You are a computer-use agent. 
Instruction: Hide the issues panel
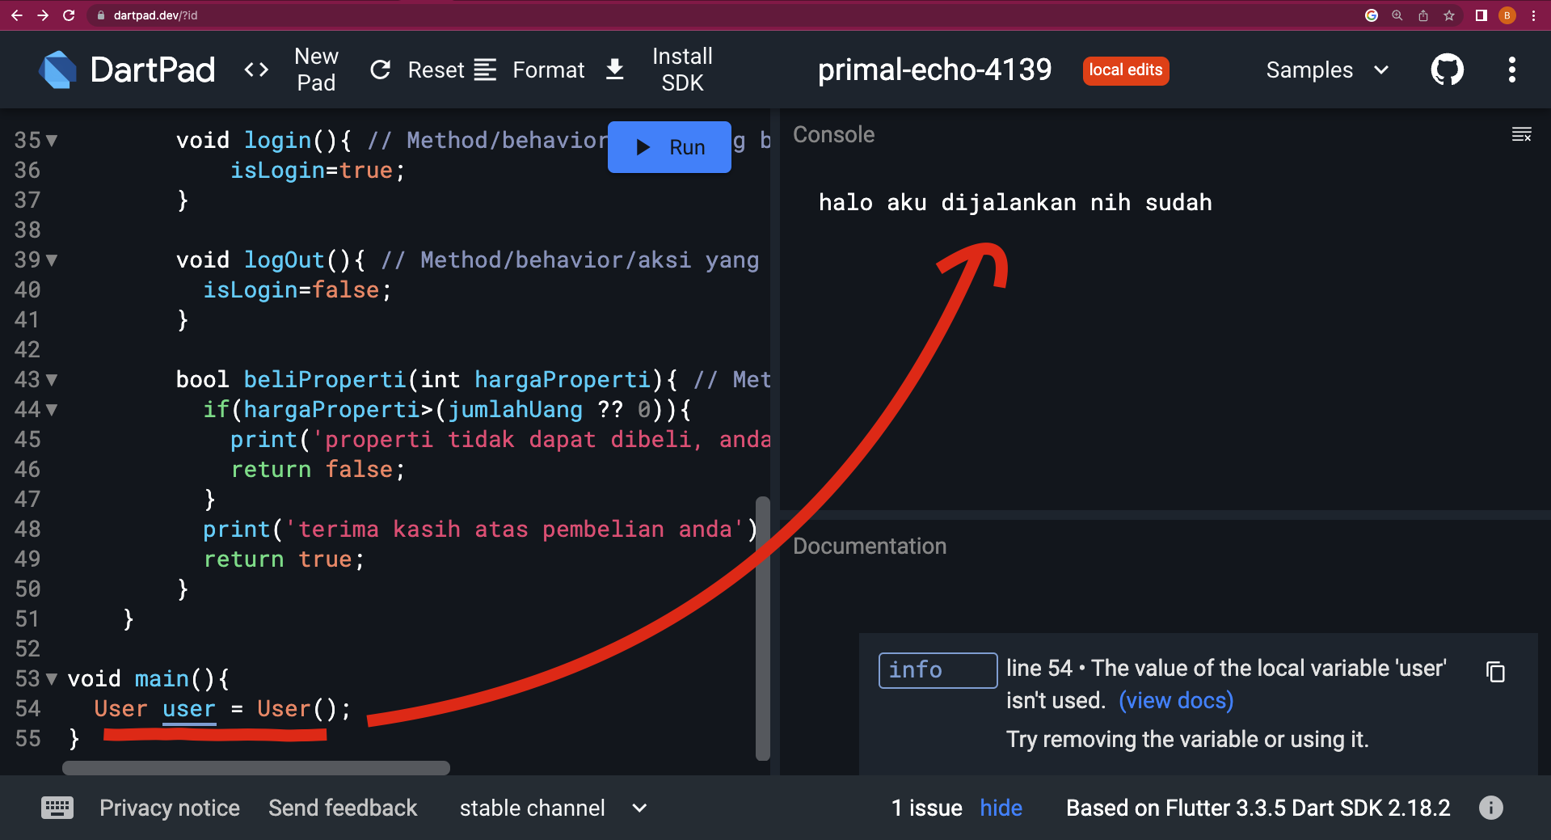(1001, 808)
